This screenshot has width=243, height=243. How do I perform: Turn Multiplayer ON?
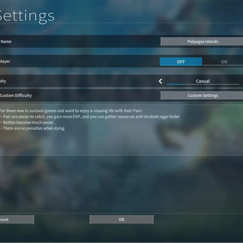point(224,62)
